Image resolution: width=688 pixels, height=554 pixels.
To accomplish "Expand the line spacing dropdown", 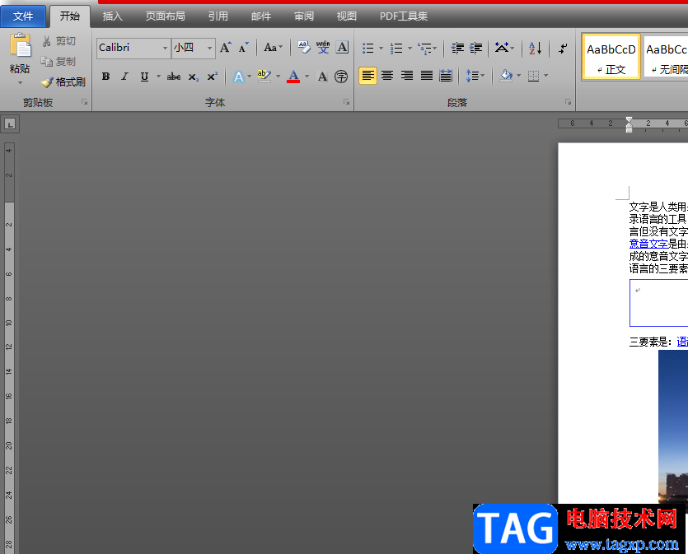I will click(482, 77).
